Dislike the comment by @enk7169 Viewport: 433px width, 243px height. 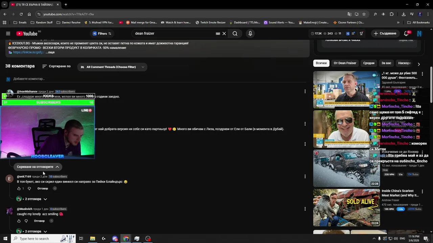click(29, 188)
